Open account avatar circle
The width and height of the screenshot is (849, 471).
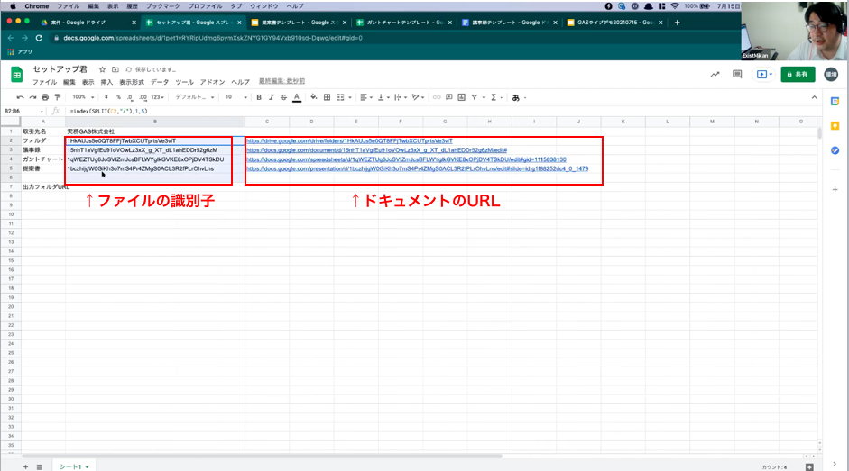coord(831,75)
